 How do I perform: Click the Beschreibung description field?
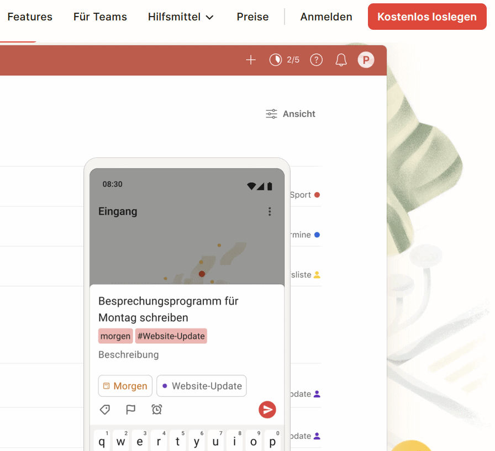pyautogui.click(x=129, y=354)
